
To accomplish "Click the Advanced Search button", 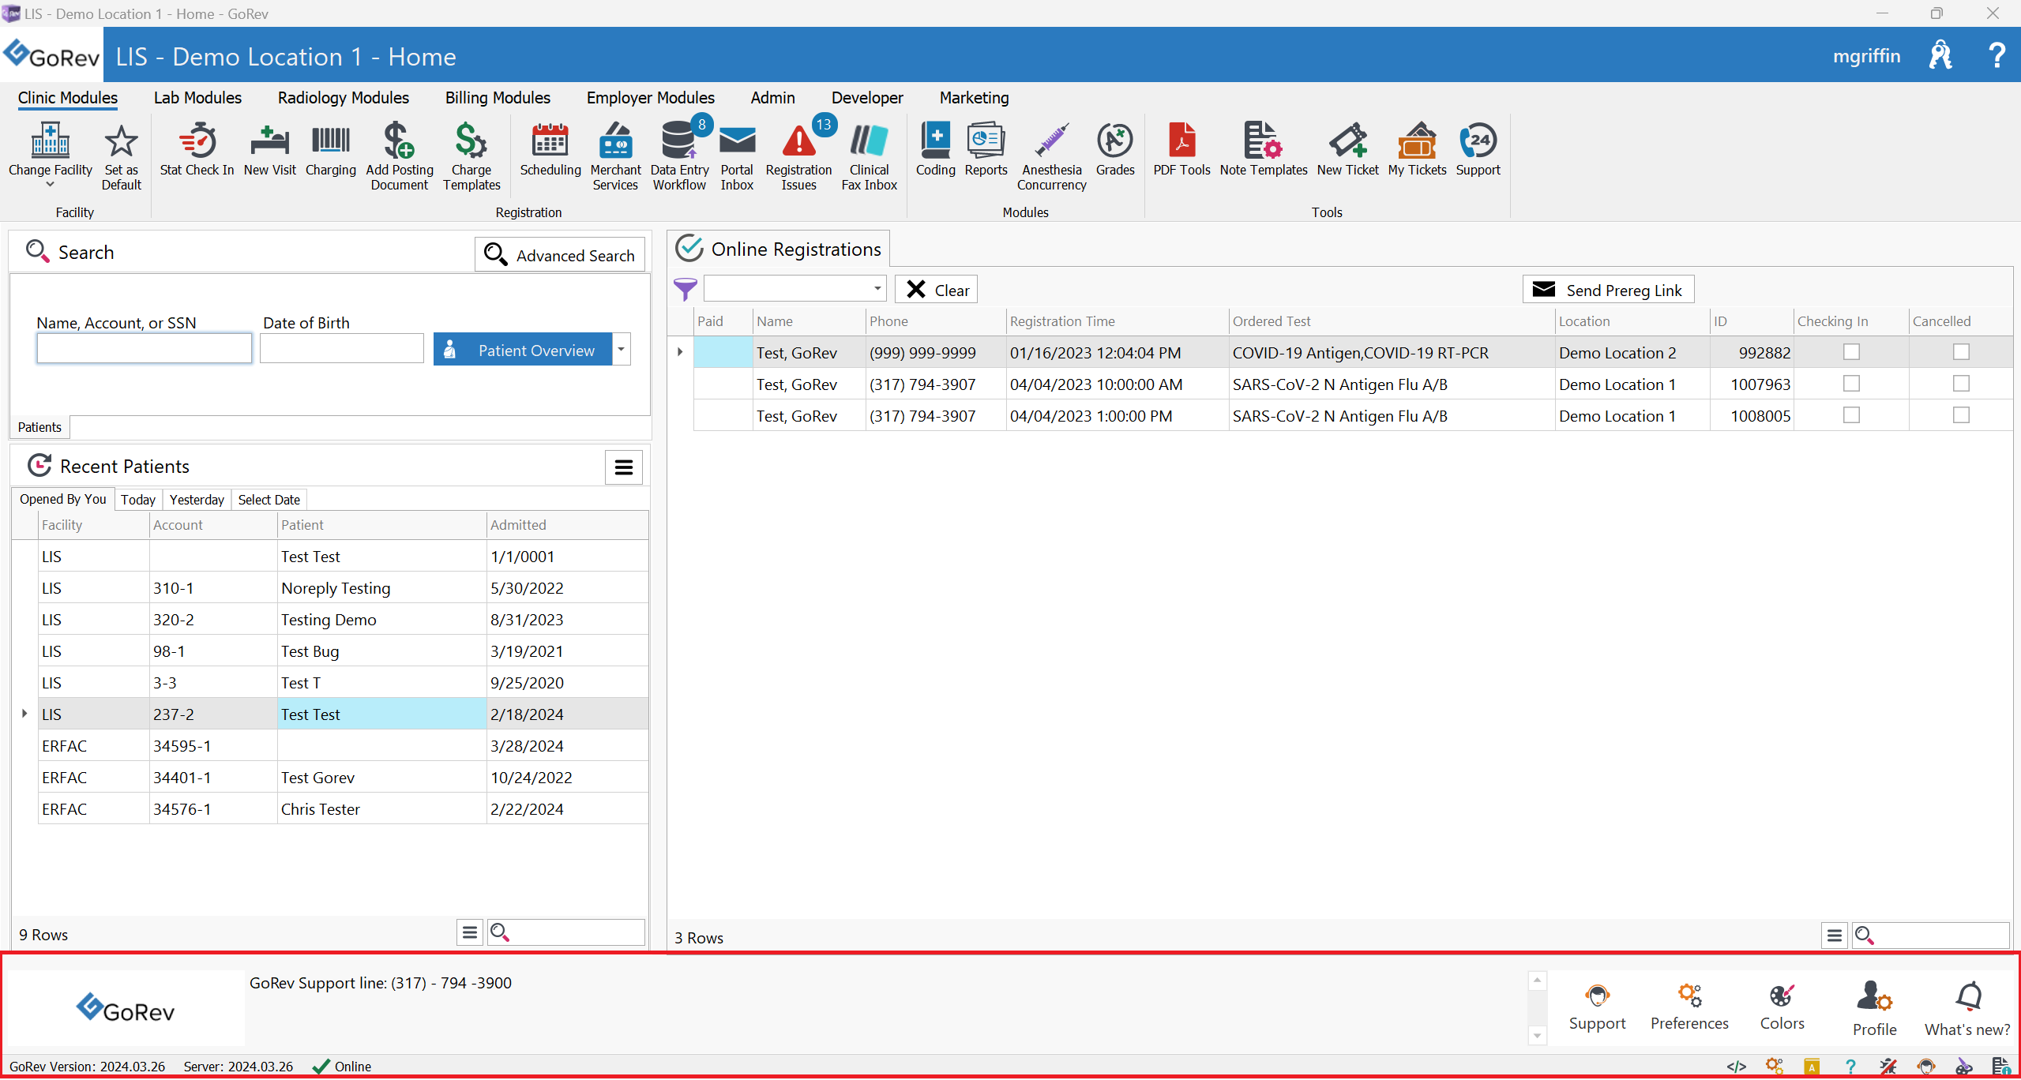I will [560, 255].
